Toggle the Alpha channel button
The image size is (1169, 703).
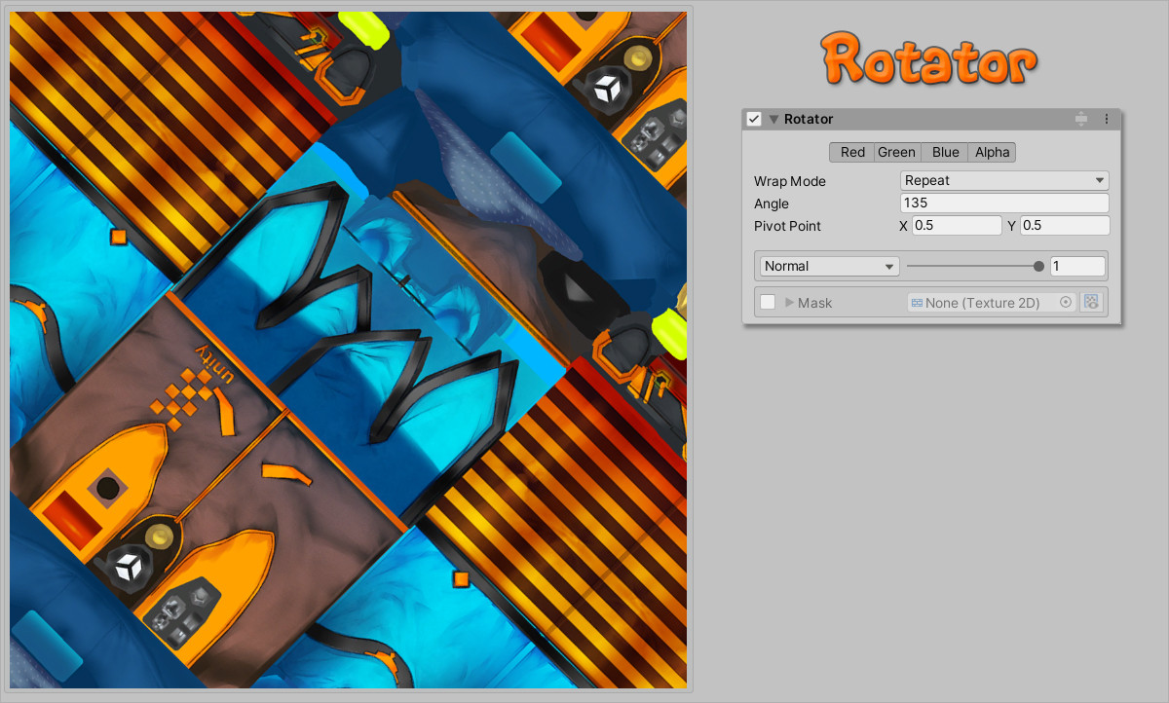click(x=993, y=152)
